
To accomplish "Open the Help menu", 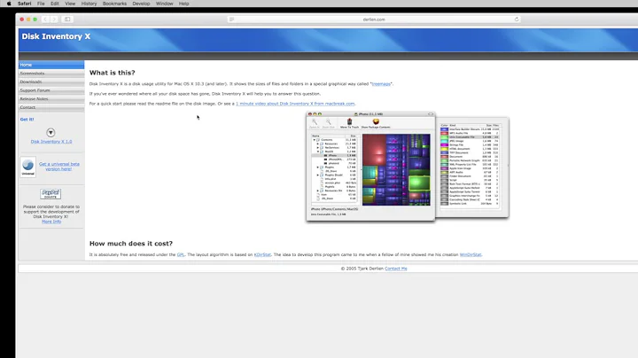I will 184,4.
